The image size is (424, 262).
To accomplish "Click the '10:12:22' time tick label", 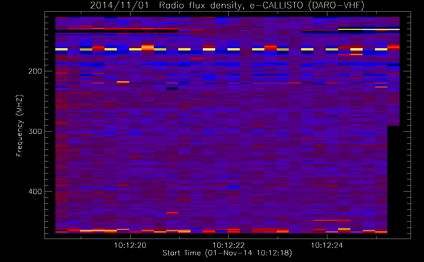I will point(229,245).
